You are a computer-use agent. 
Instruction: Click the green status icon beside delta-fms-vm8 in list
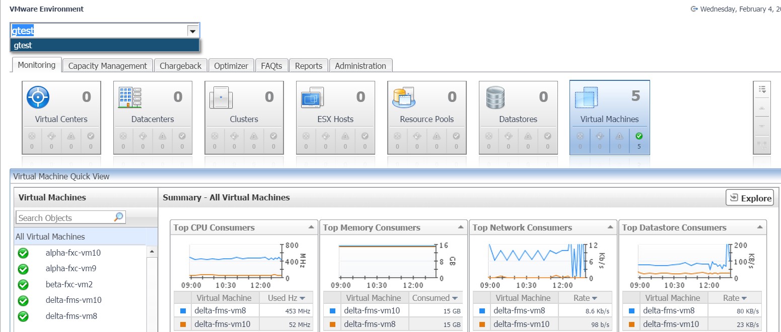pyautogui.click(x=23, y=316)
